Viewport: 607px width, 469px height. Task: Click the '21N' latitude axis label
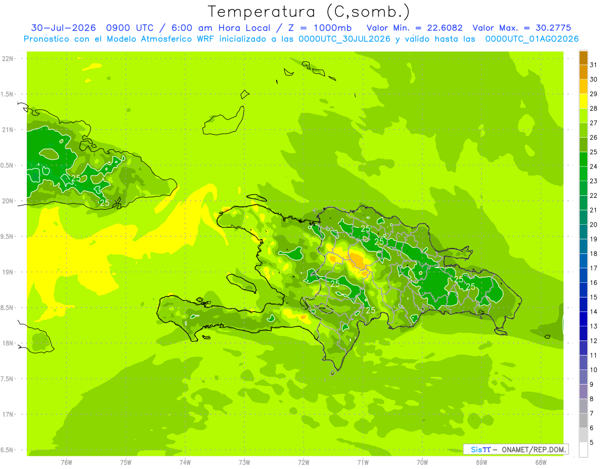pos(8,130)
